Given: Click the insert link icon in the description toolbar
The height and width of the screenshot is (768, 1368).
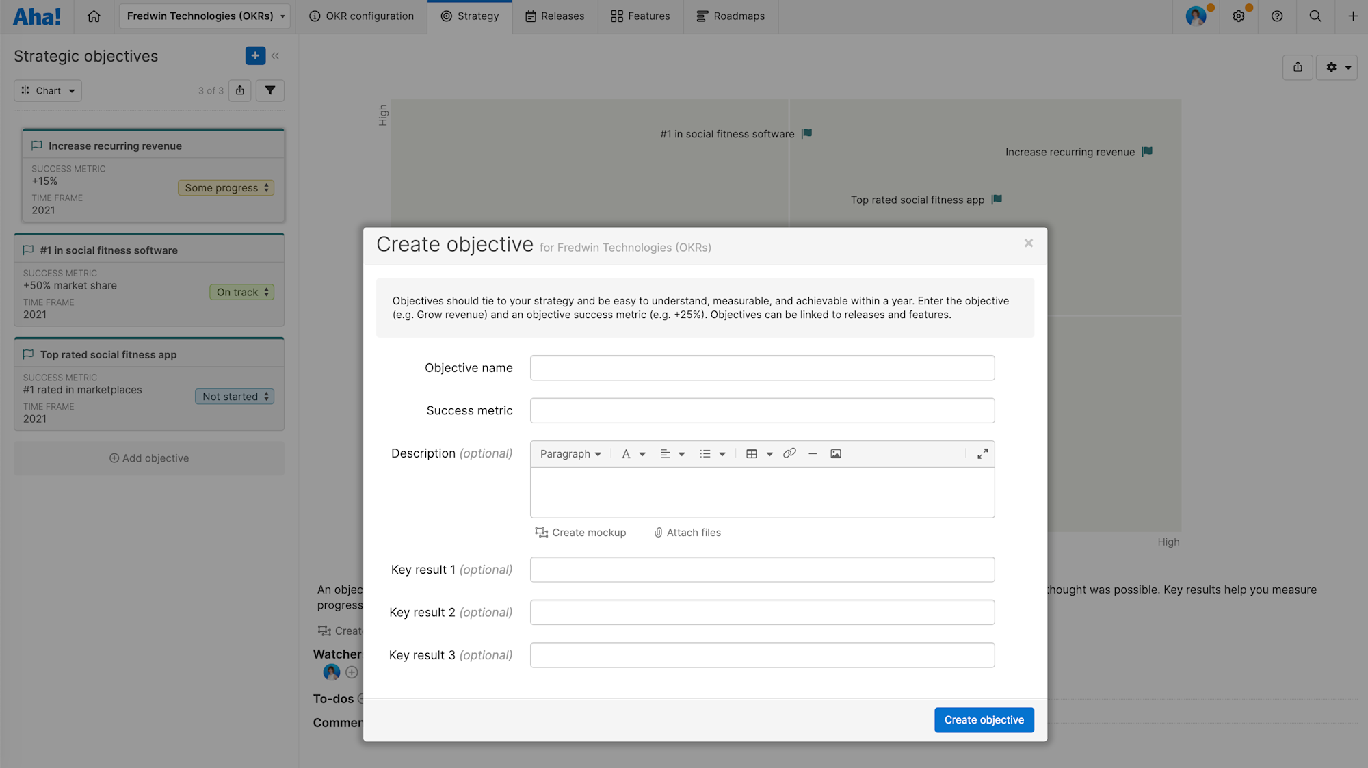Looking at the screenshot, I should click(789, 453).
